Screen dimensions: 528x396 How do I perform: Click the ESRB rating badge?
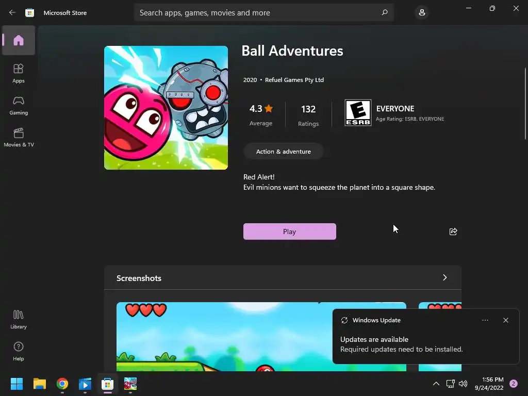click(x=358, y=113)
